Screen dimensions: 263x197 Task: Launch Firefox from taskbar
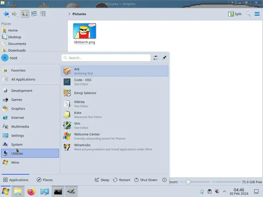click(x=31, y=191)
